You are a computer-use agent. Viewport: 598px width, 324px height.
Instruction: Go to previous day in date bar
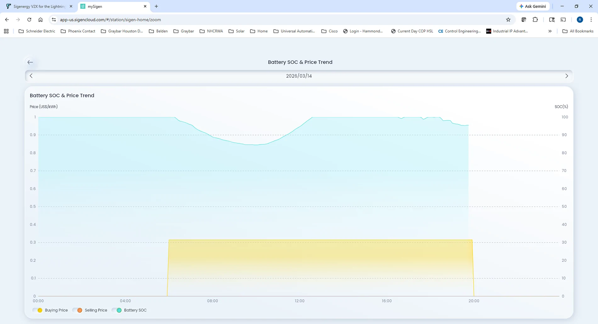[31, 76]
